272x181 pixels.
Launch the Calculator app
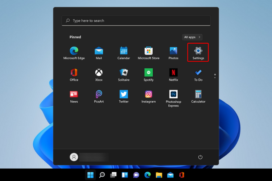(198, 96)
